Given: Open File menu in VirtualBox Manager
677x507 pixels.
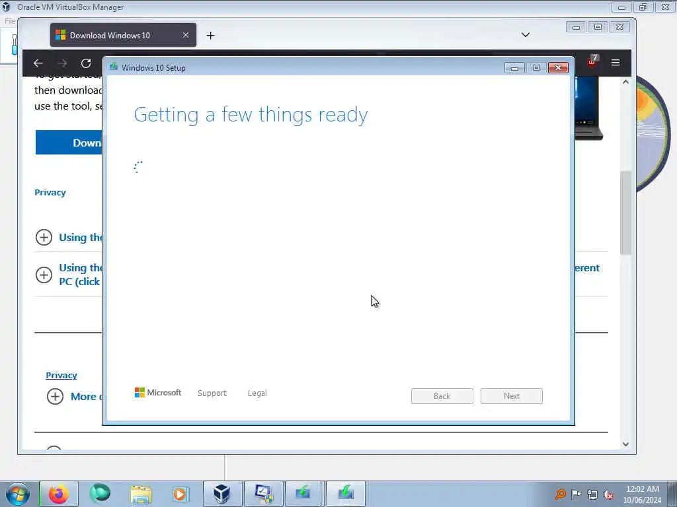Looking at the screenshot, I should pyautogui.click(x=9, y=20).
